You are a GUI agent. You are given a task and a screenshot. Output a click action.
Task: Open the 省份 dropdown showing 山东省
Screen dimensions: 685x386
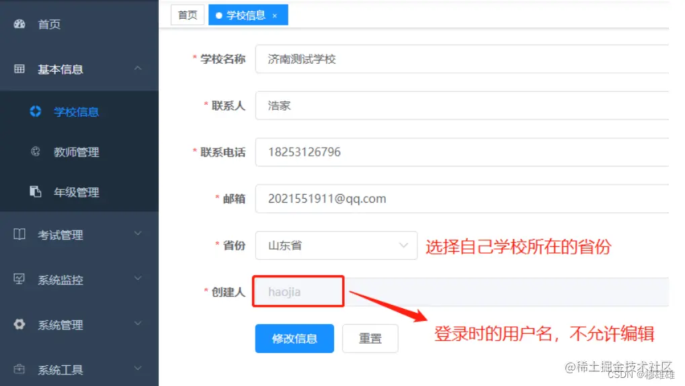point(336,246)
